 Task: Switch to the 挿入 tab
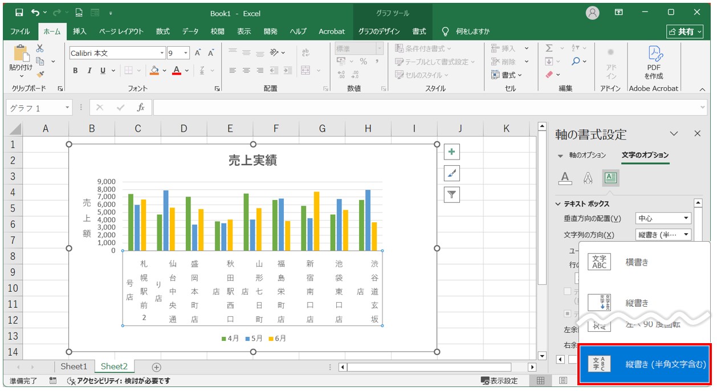click(80, 31)
